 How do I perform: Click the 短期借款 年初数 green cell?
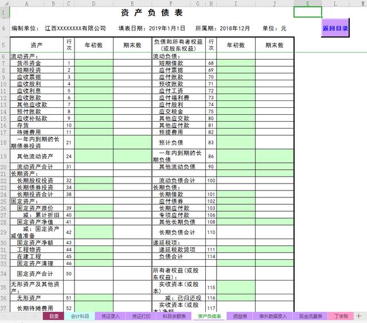(236, 63)
